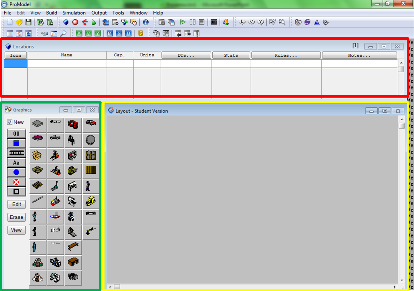Screen dimensions: 414x291
Task: Select the cardboard box graphic
Action: (37, 155)
